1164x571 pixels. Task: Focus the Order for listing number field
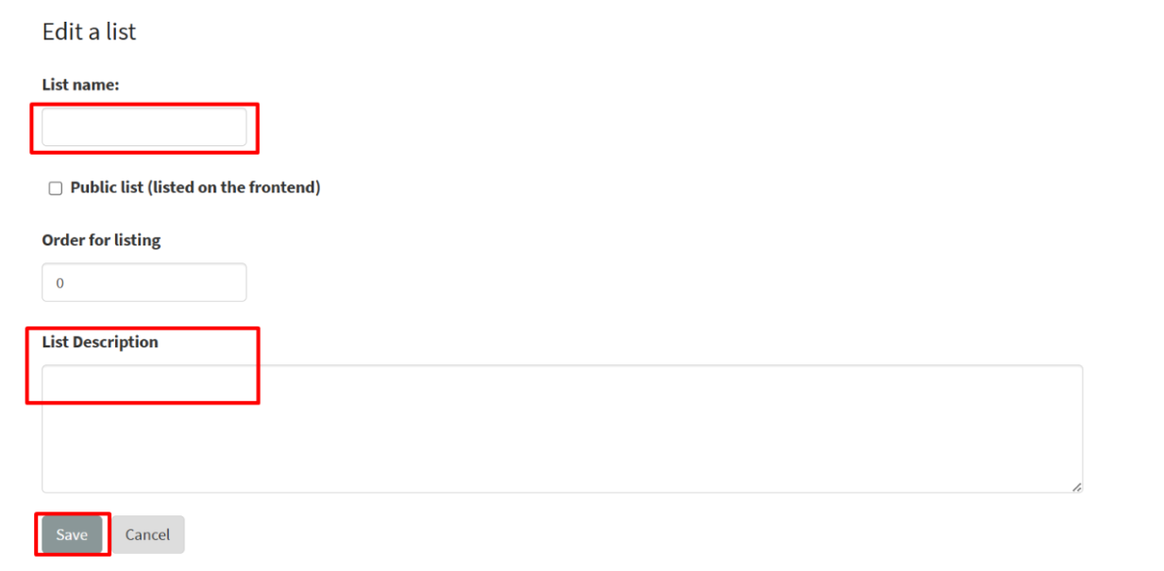pyautogui.click(x=143, y=283)
